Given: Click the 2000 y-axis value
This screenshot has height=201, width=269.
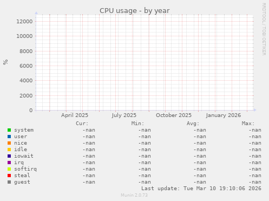Looking at the screenshot, I should (x=26, y=95).
